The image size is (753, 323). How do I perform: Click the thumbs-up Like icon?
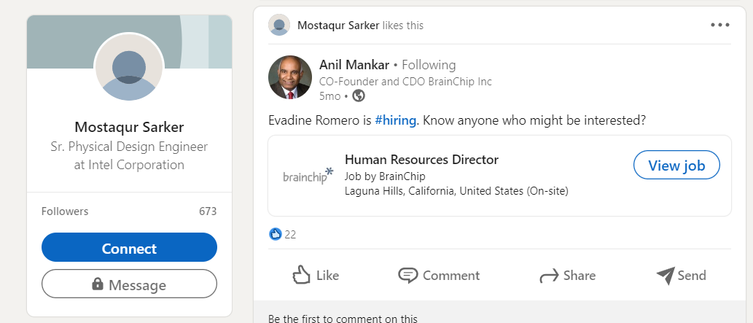(x=301, y=275)
